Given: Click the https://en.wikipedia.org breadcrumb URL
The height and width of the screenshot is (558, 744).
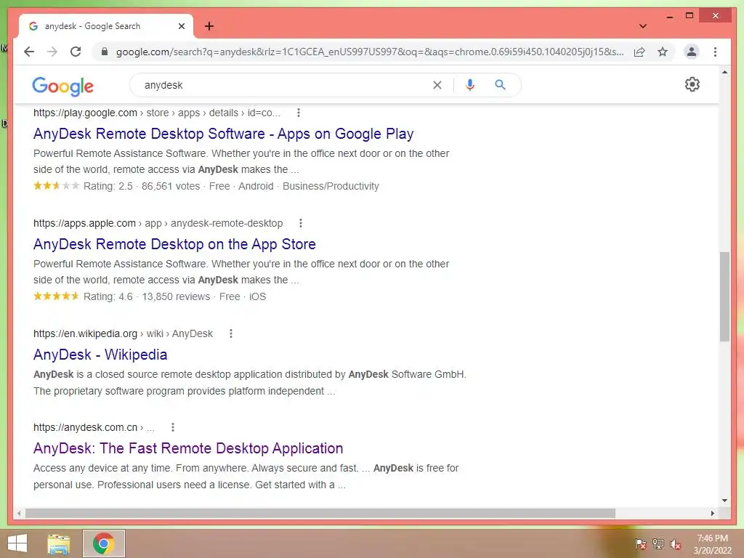Looking at the screenshot, I should (x=85, y=333).
